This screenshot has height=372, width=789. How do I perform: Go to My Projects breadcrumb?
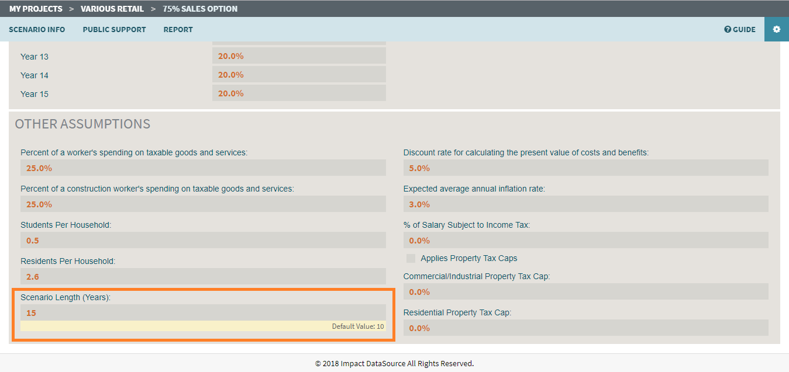click(36, 9)
